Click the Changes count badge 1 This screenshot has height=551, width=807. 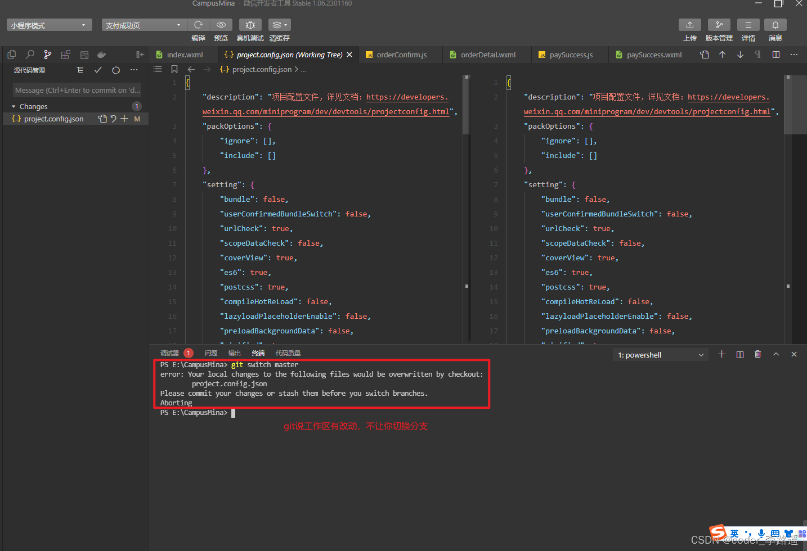point(136,106)
